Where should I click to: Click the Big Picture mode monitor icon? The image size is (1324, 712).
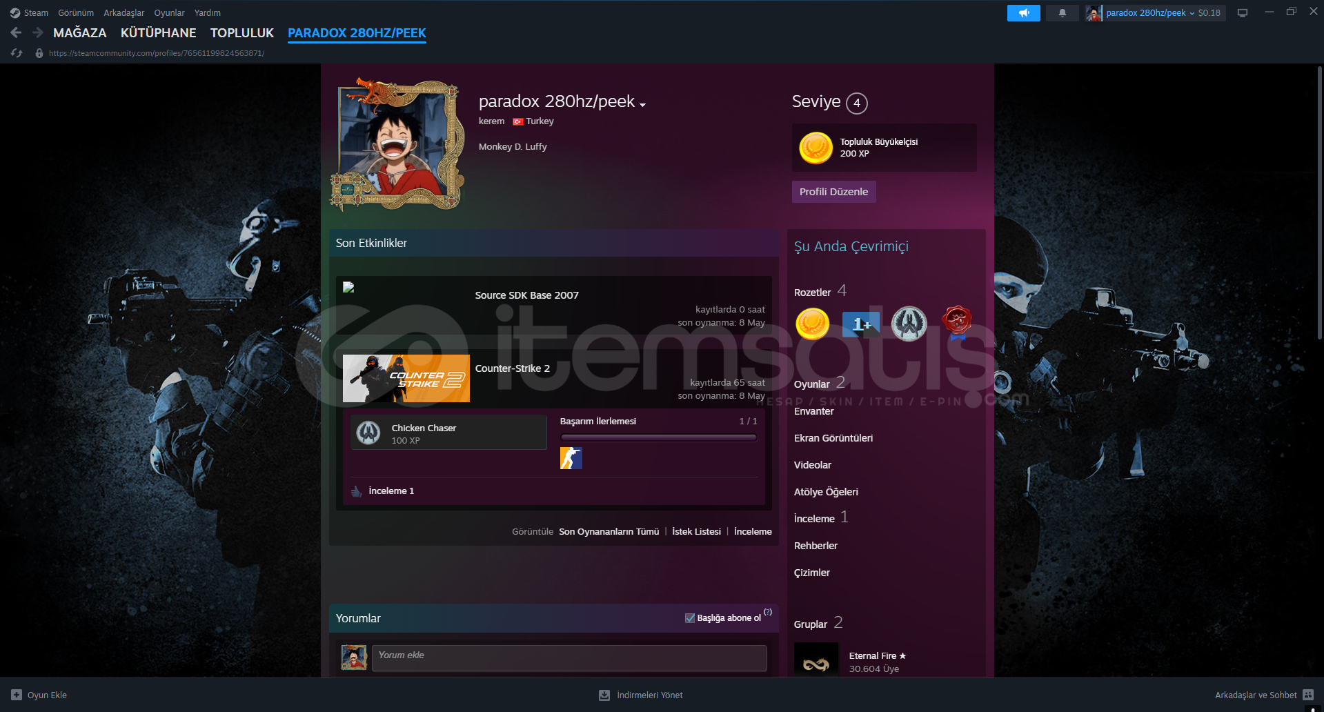[x=1242, y=12]
